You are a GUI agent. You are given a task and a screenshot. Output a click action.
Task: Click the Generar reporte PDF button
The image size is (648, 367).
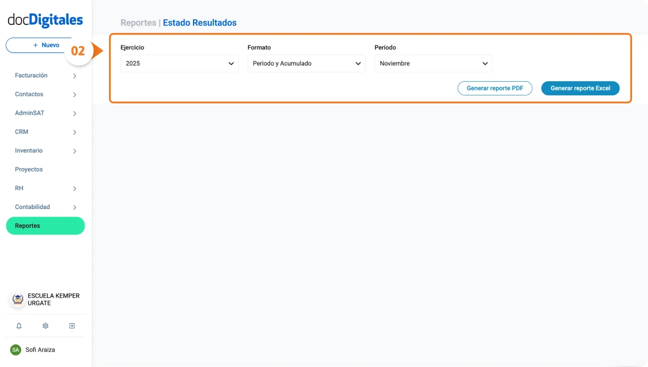(x=495, y=88)
